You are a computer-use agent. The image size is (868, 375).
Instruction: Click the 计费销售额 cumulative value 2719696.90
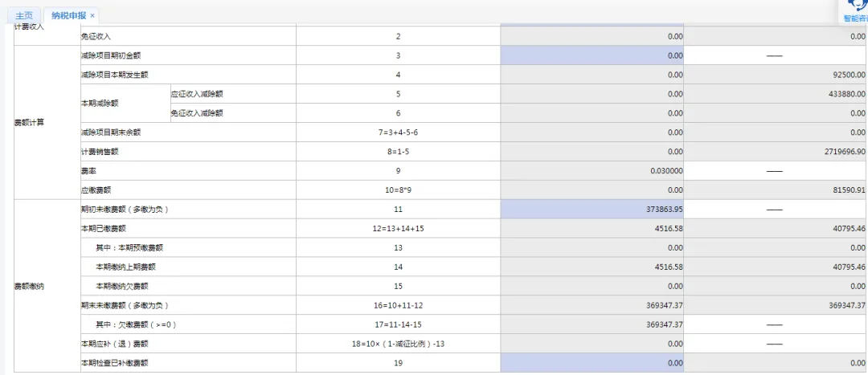(x=776, y=152)
